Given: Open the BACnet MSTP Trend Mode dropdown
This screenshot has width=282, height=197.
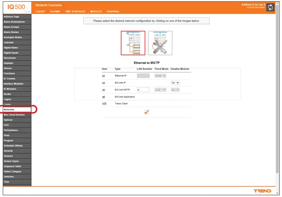Looking at the screenshot, I should pos(160,90).
